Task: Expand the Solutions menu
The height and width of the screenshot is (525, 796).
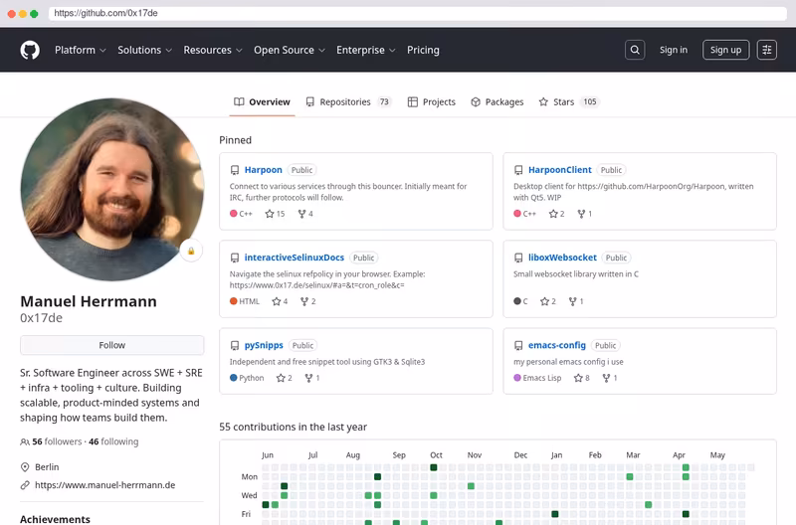Action: pyautogui.click(x=144, y=50)
